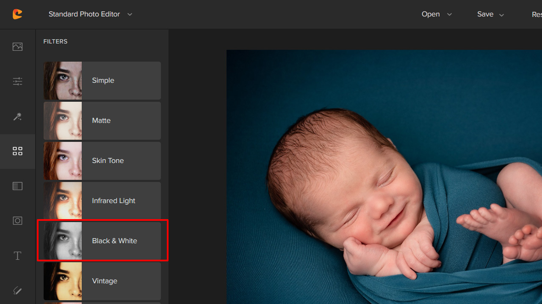Choose the Skin Tone filter

click(x=102, y=161)
